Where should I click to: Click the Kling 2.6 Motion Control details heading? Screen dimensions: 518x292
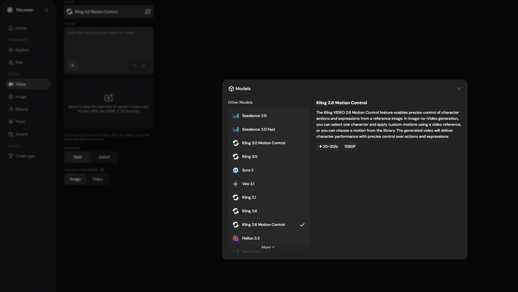[342, 103]
